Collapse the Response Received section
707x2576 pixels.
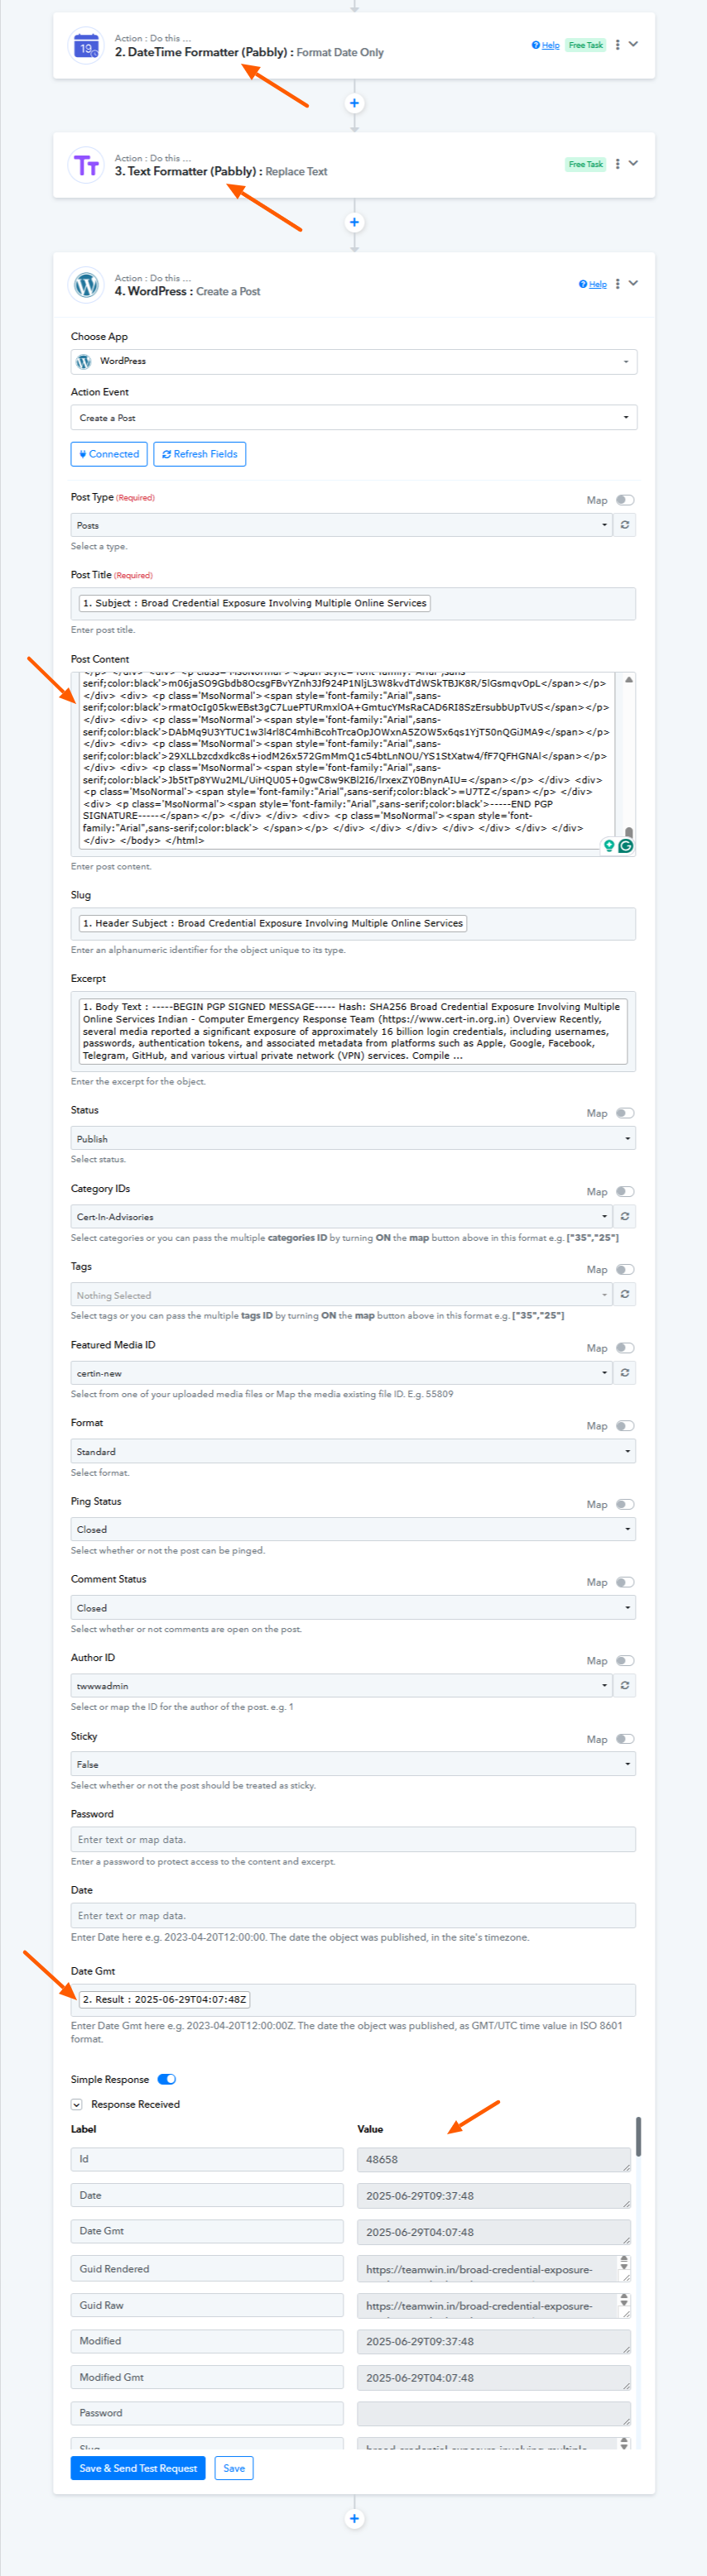pos(77,2104)
